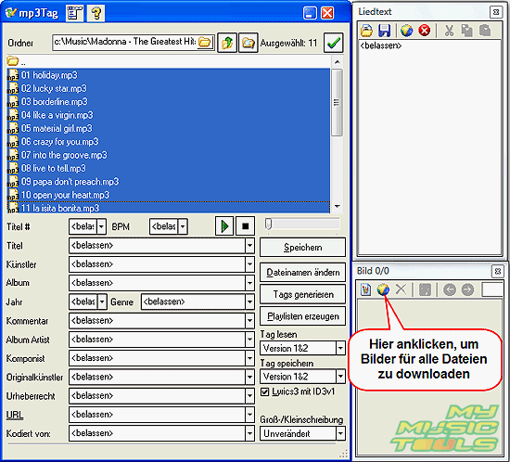510x462 pixels.
Task: Stop playback with the square button
Action: [x=245, y=225]
